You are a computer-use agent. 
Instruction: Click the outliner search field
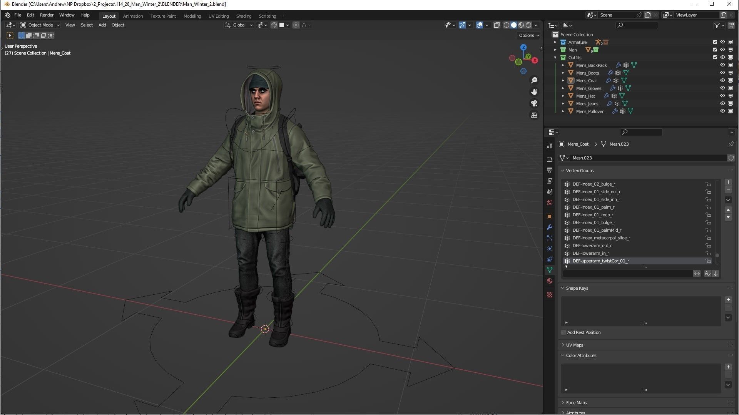[x=637, y=25]
